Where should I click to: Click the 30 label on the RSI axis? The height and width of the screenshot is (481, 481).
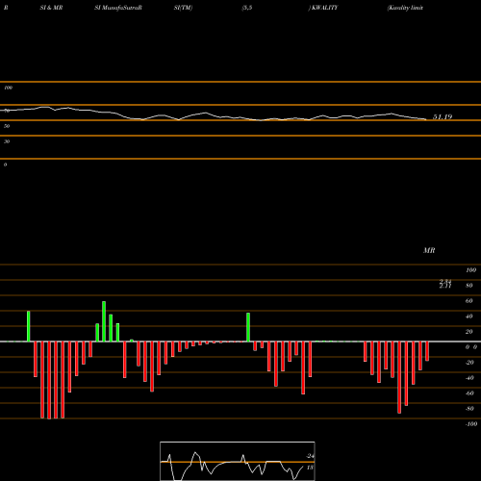[7, 141]
